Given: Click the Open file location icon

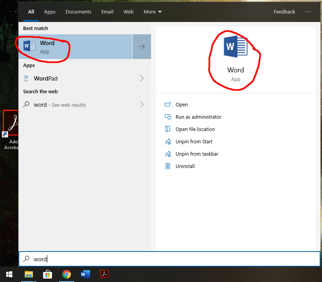Looking at the screenshot, I should [x=168, y=129].
